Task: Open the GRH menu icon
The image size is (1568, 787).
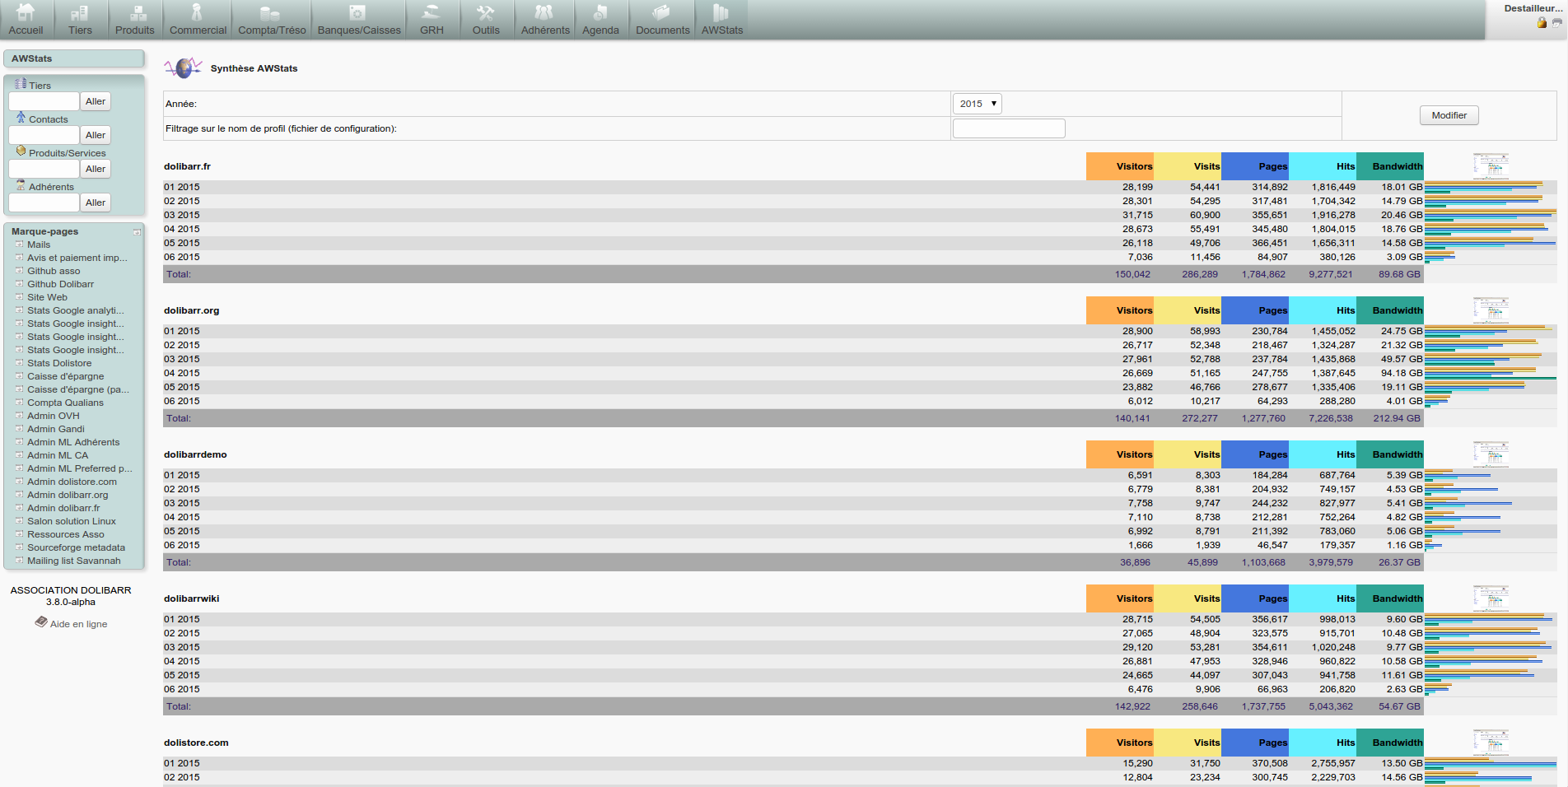Action: tap(432, 12)
